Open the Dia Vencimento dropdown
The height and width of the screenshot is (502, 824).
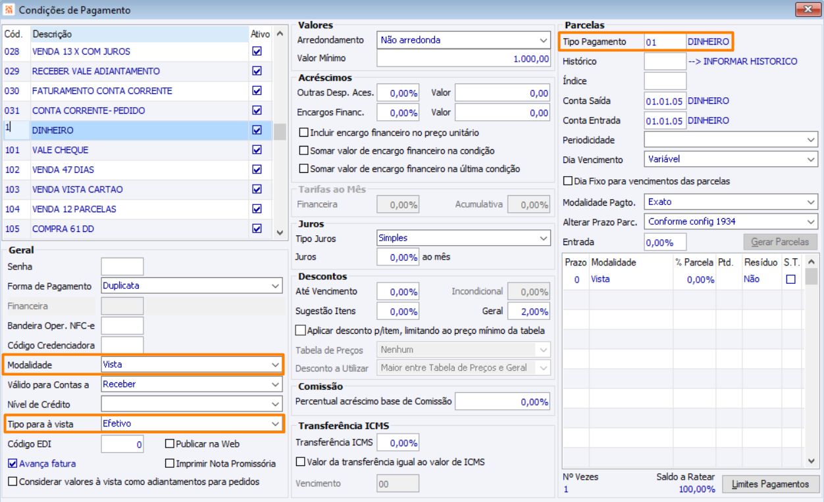click(x=811, y=159)
